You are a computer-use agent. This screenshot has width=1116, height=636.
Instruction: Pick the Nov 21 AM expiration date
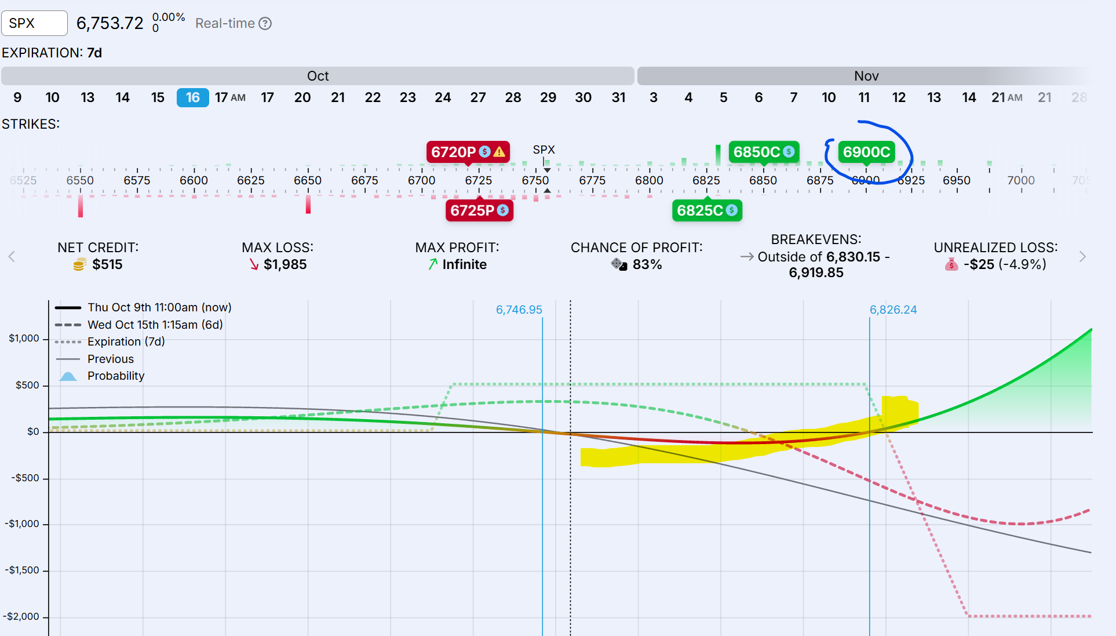(x=1006, y=97)
